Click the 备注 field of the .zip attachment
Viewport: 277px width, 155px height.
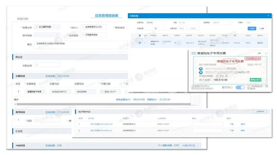point(207,130)
